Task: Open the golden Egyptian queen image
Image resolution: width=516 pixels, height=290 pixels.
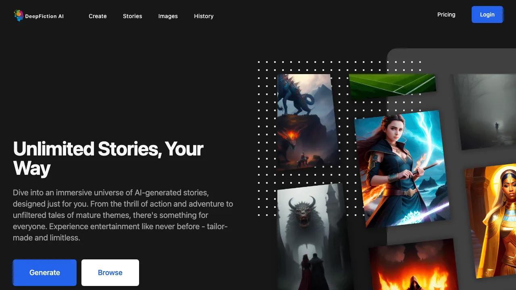Action: (491, 221)
